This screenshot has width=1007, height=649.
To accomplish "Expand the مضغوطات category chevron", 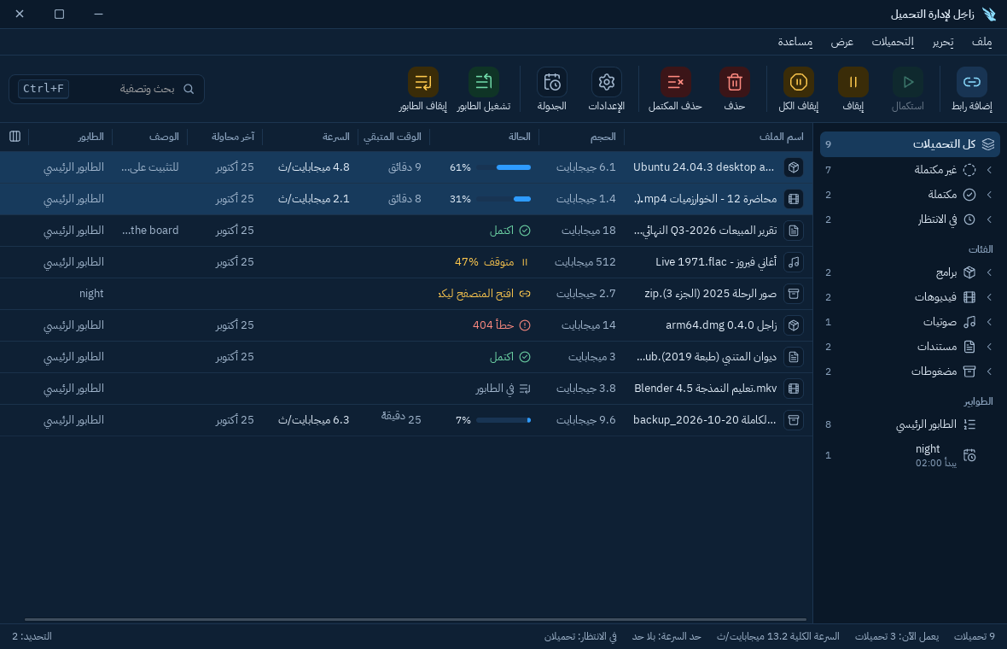I will pyautogui.click(x=989, y=371).
